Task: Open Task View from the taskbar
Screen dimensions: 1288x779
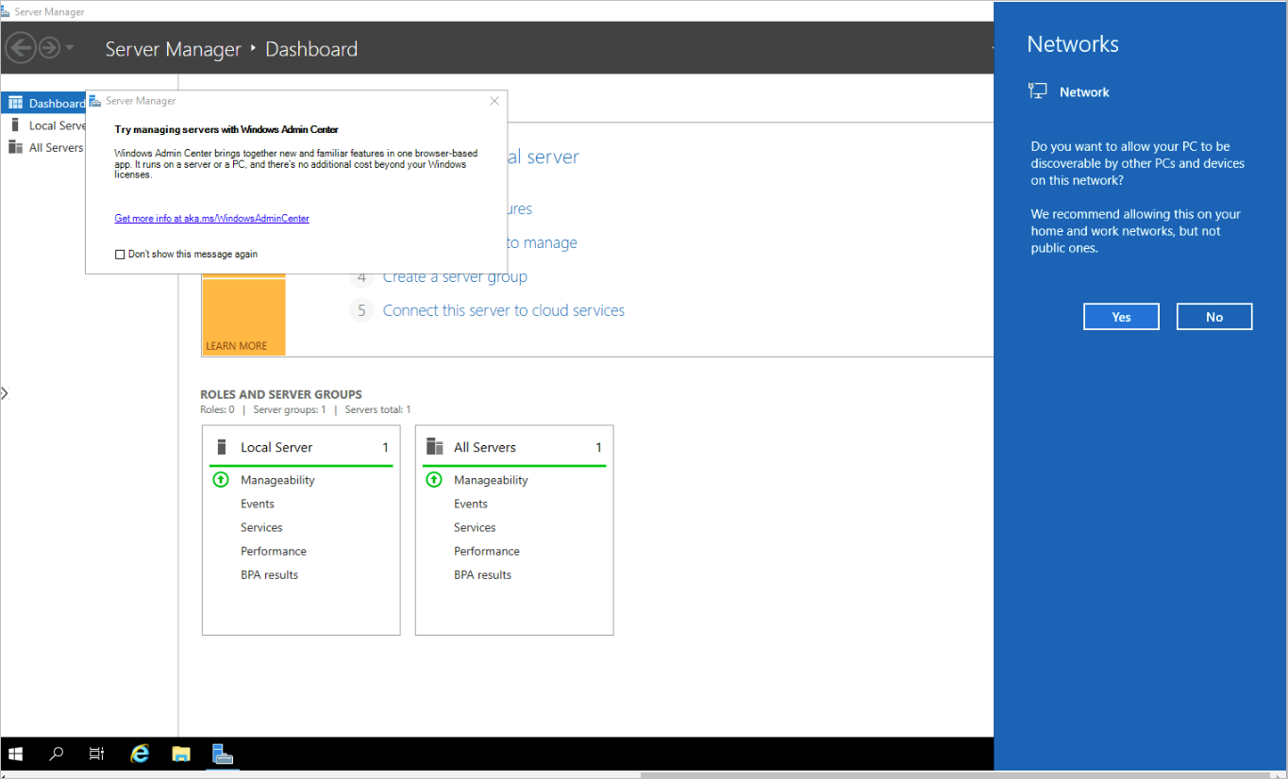Action: [x=96, y=754]
